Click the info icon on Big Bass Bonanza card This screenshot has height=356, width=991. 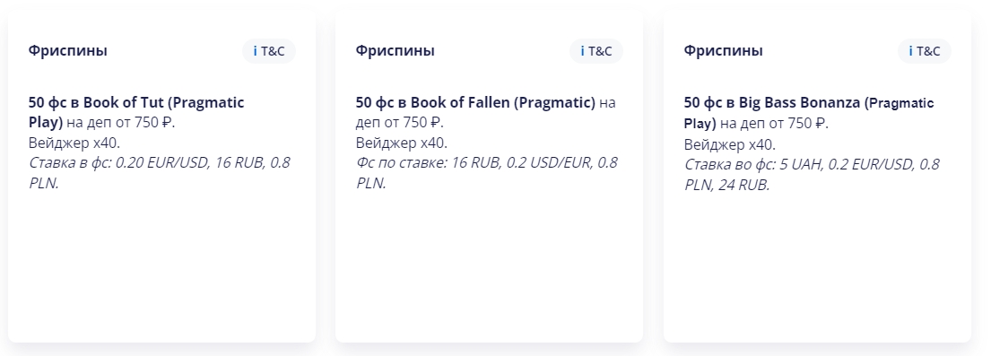[x=911, y=51]
